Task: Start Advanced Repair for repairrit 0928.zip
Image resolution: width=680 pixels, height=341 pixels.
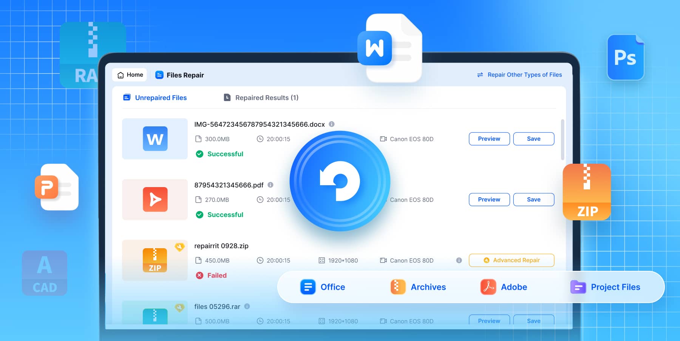Action: [512, 260]
